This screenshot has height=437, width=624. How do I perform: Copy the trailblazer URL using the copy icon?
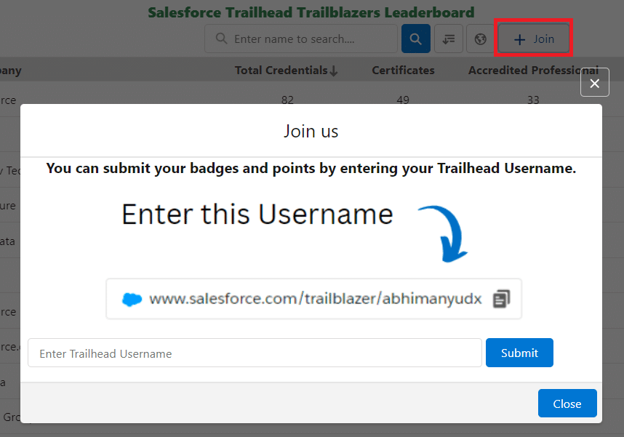(x=501, y=299)
